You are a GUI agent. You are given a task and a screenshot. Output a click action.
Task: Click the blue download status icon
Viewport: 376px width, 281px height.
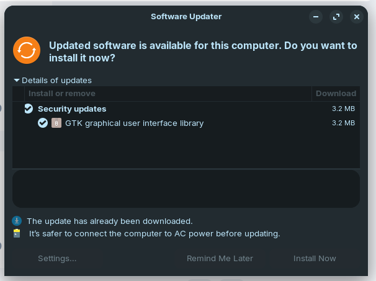tap(17, 221)
